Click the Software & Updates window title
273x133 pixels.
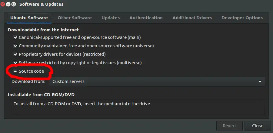(x=41, y=4)
